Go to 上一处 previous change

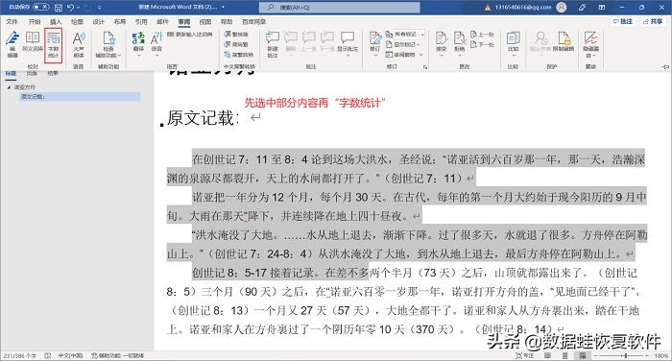[482, 35]
